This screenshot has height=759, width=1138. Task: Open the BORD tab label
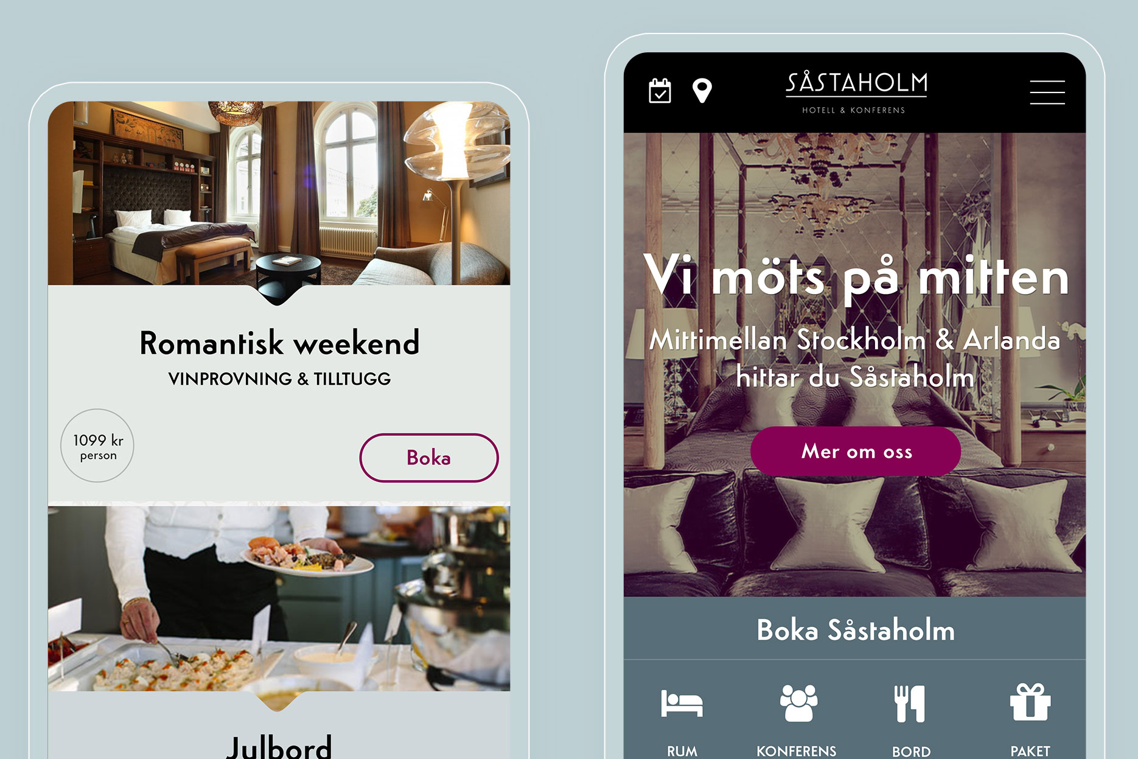pos(911,751)
